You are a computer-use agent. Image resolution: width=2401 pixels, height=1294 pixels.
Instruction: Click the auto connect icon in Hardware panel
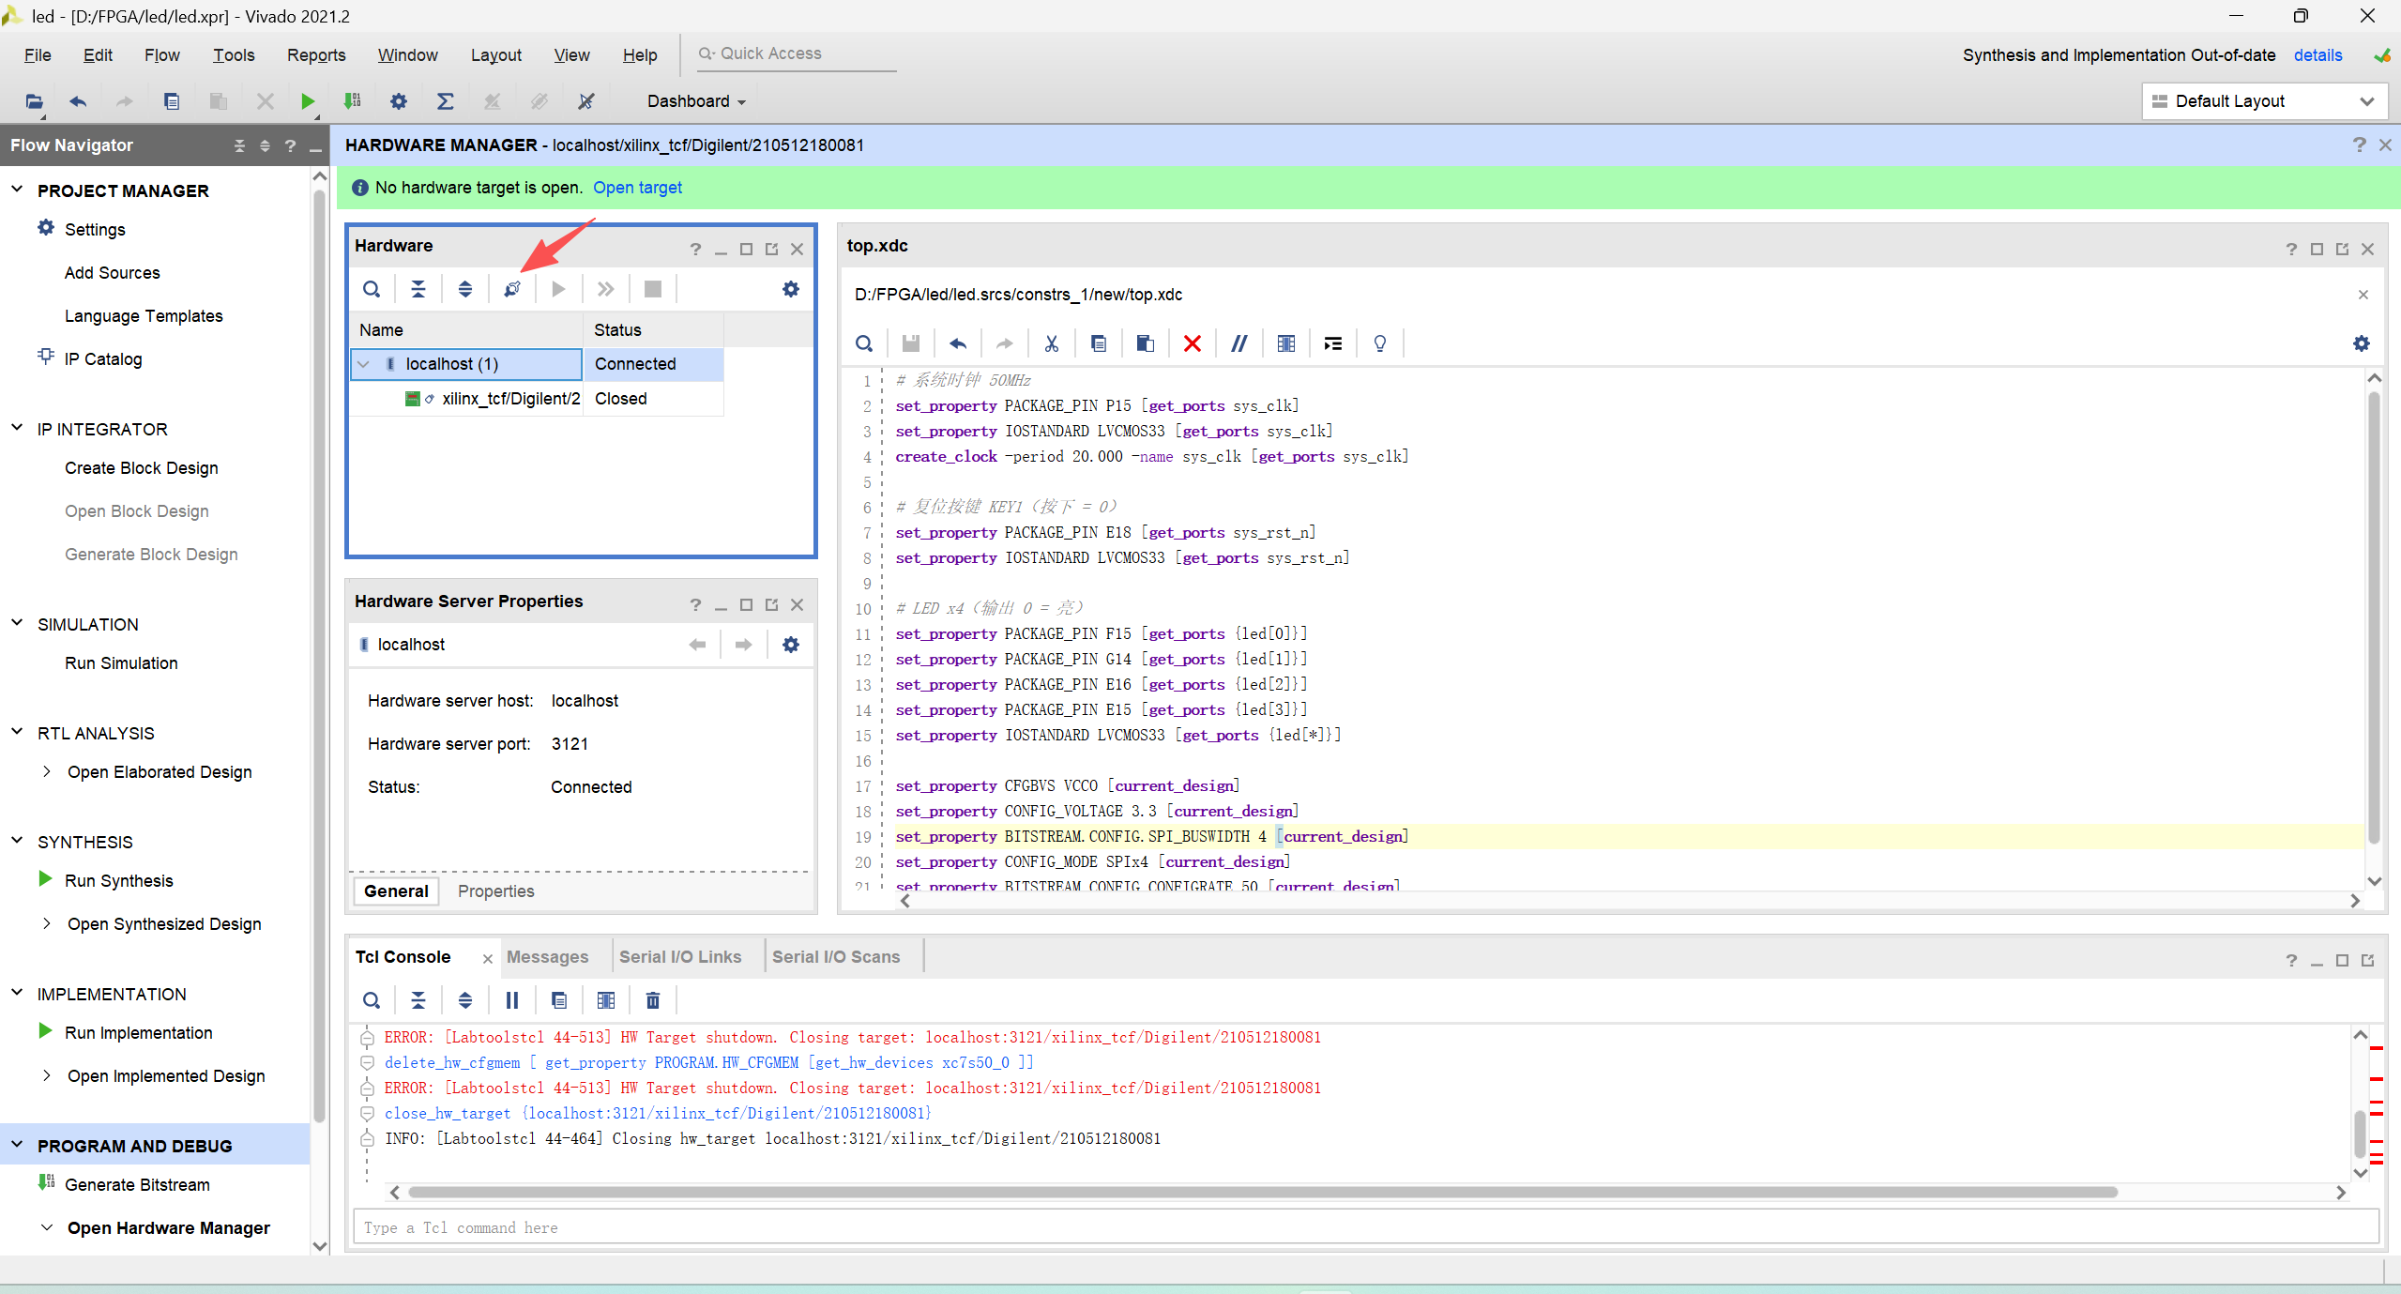click(x=512, y=289)
